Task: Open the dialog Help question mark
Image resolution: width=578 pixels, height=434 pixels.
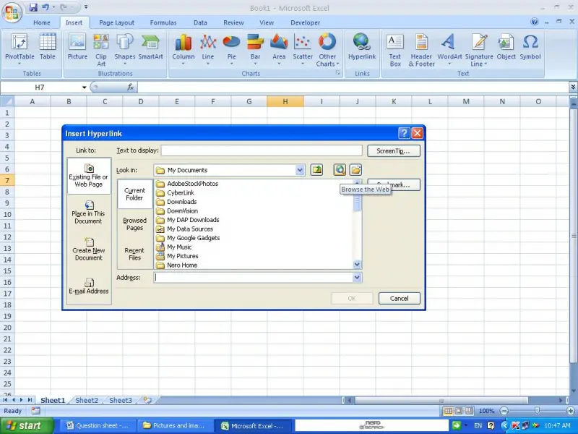Action: click(404, 133)
